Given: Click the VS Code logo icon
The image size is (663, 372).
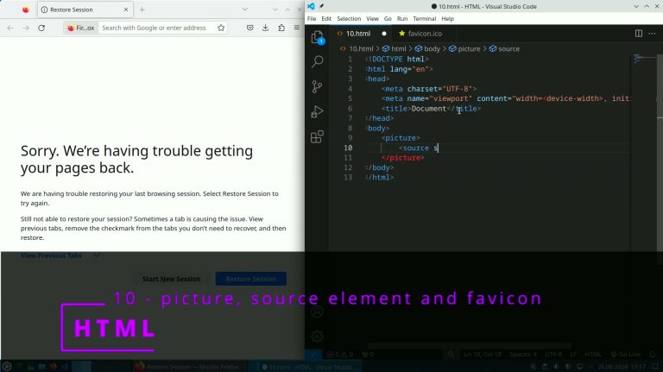Looking at the screenshot, I should [x=311, y=6].
